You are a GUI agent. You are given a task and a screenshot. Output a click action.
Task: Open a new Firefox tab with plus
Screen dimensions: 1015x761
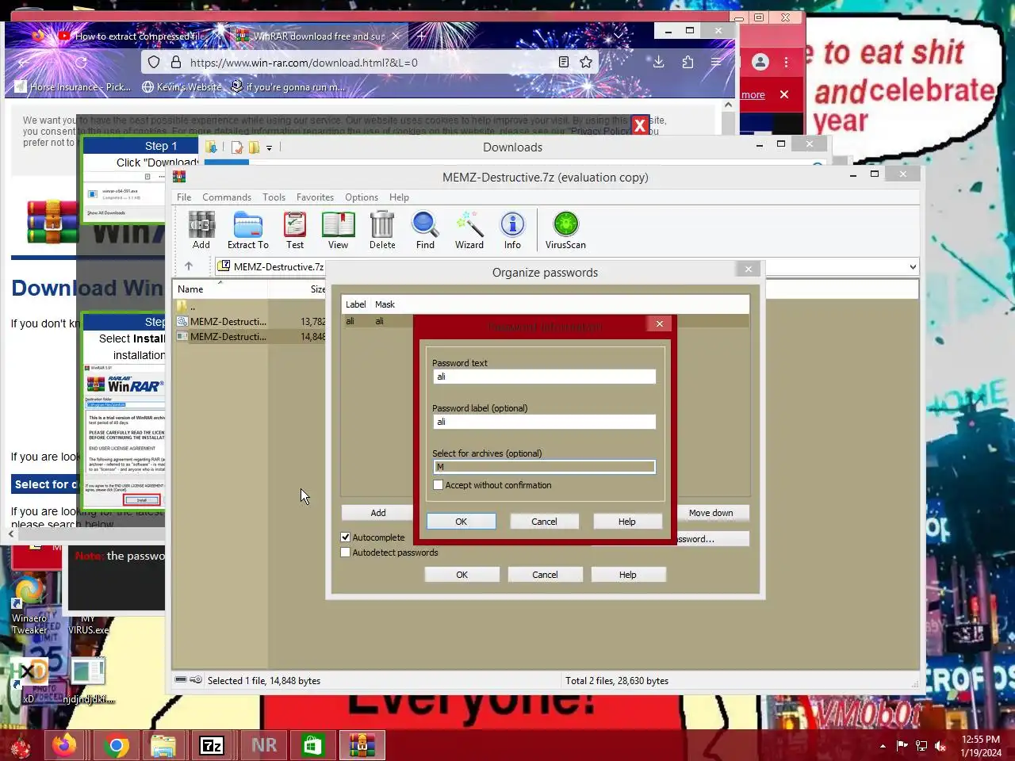tap(422, 36)
